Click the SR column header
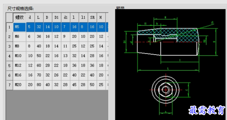Viewport: 227px width, 120px height. pos(92,17)
